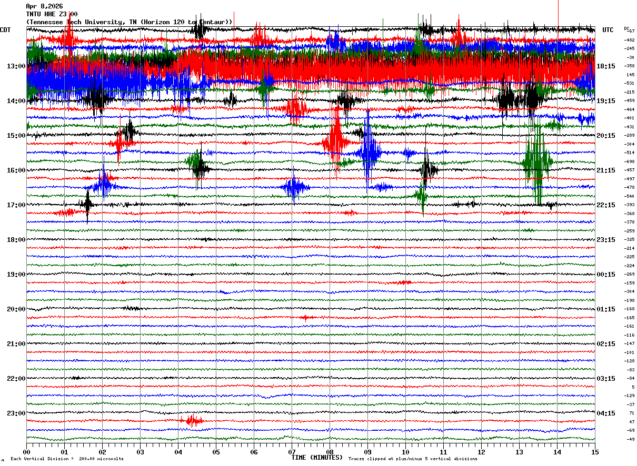Select the Apr 8,2026 date text
This screenshot has width=637, height=466.
click(x=44, y=6)
